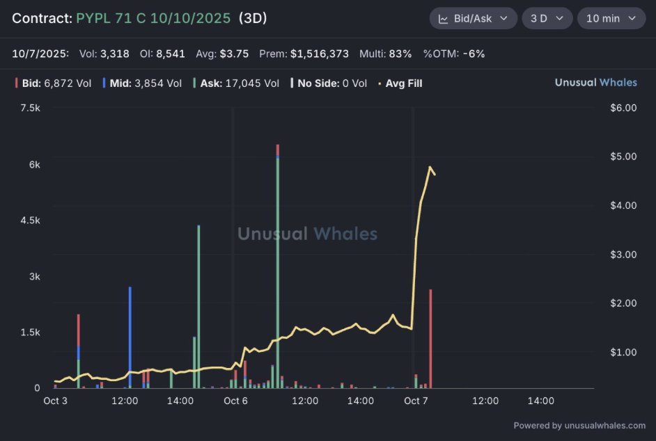Expand the 3 D time range dropdown
Image resolution: width=656 pixels, height=441 pixels.
point(547,19)
